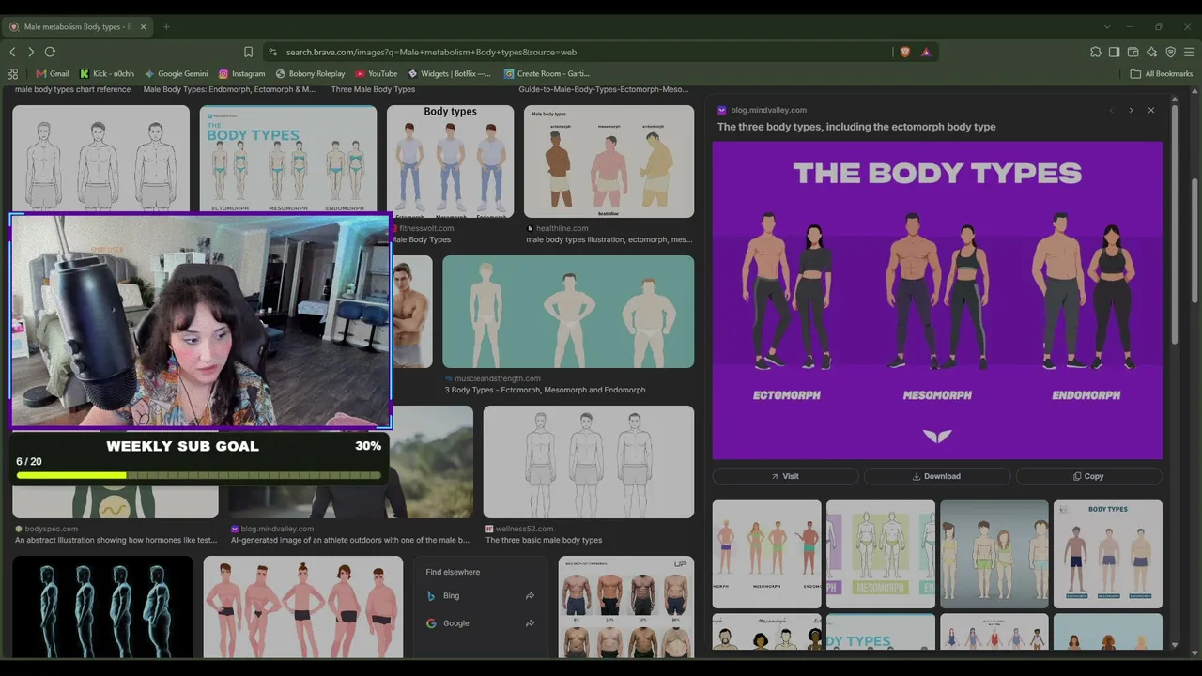
Task: Click the Weekly Sub Goal progress bar
Action: (x=199, y=475)
